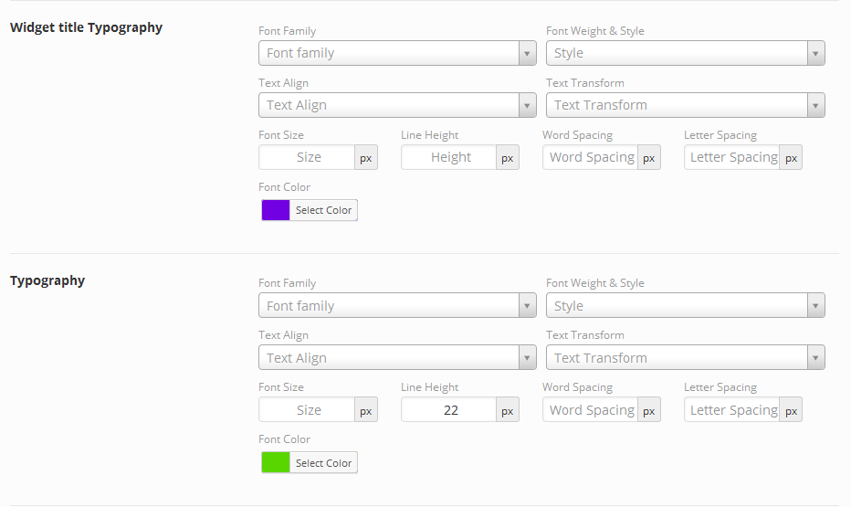This screenshot has width=851, height=507.
Task: Click Widget title Font Size input field
Action: (x=307, y=157)
